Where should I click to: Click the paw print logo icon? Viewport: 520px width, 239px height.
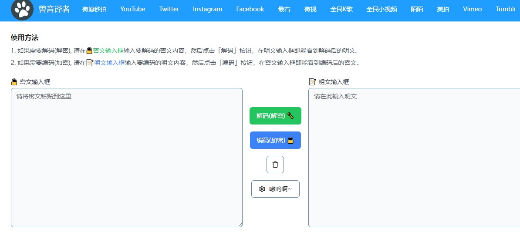[22, 9]
